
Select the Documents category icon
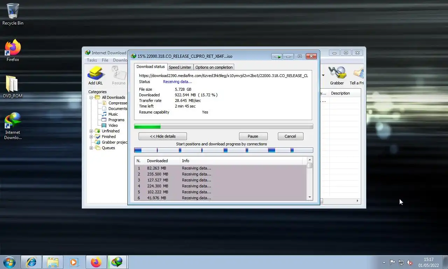pos(104,109)
